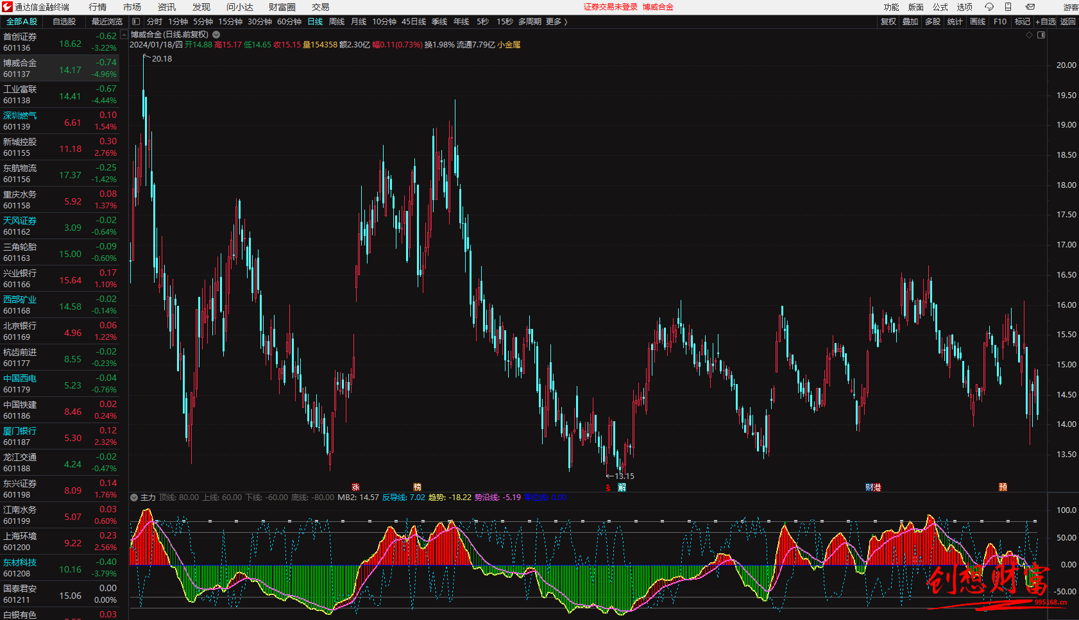
Task: Click the 证券交易未登录 login link
Action: click(611, 7)
